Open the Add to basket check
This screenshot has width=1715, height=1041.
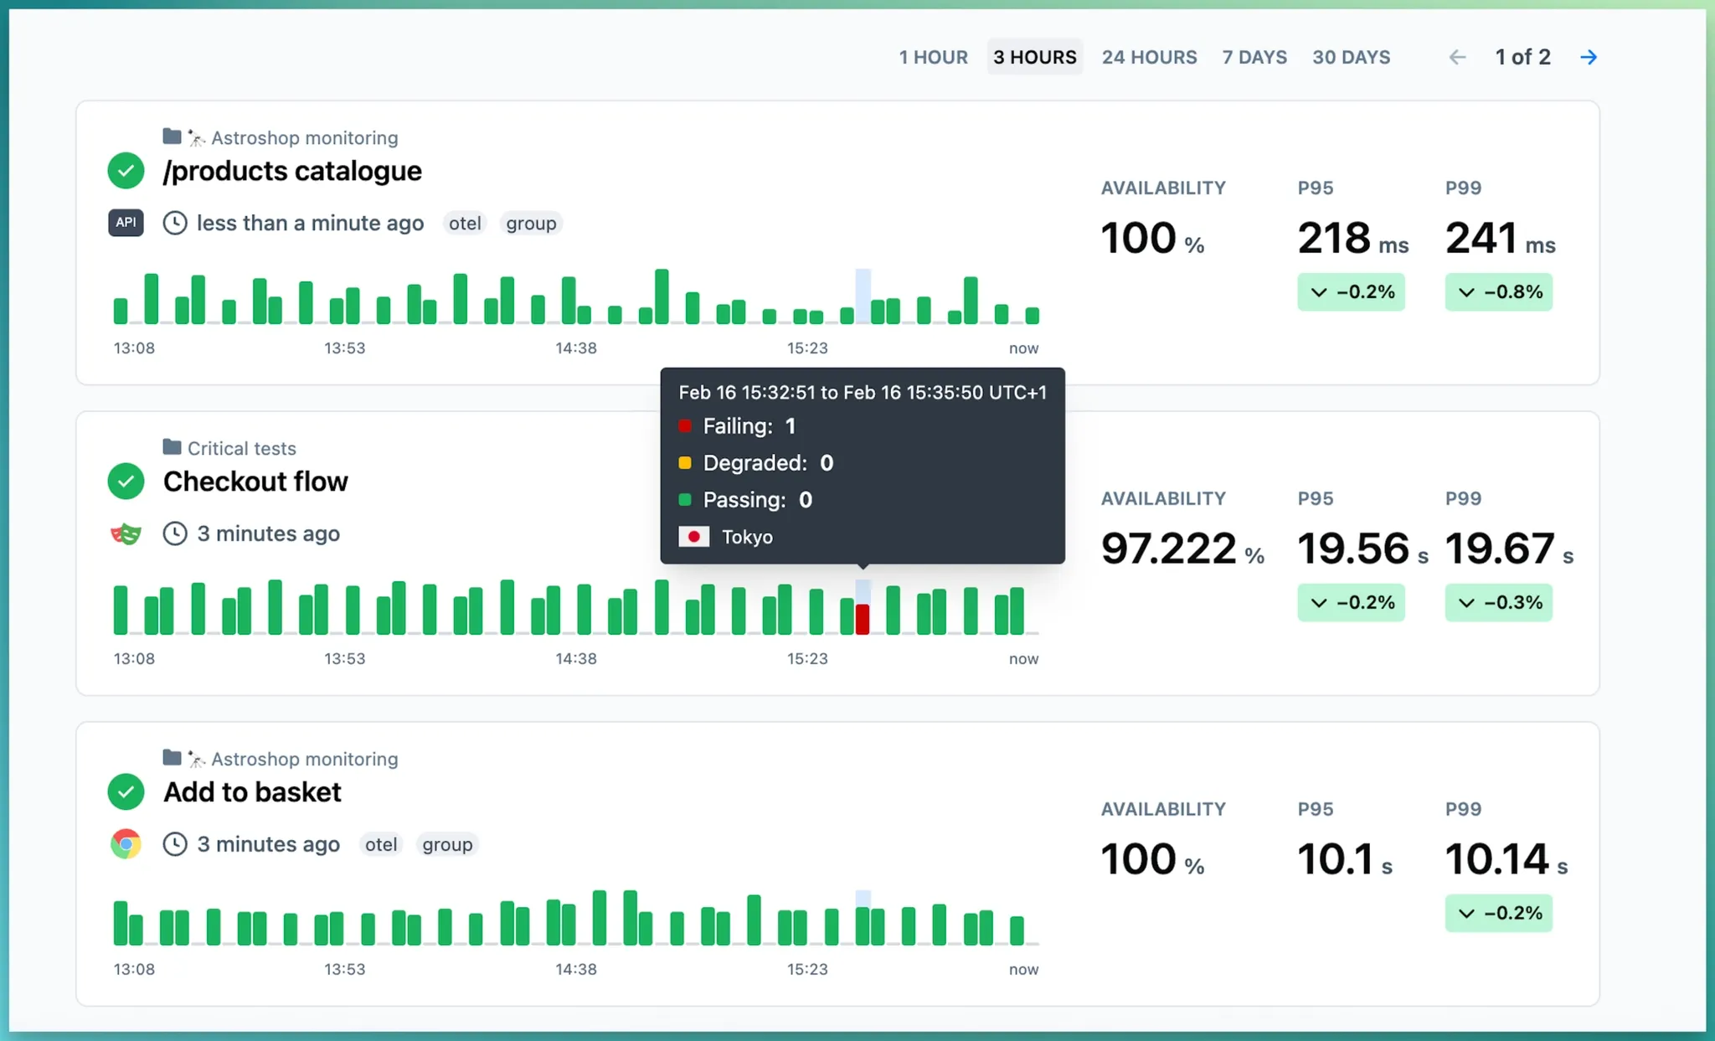pos(252,792)
